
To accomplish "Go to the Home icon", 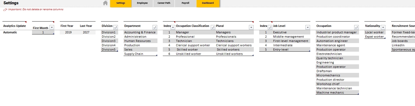I will 105,3.
